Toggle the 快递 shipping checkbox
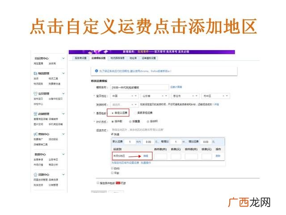Viewport: 286px width, 215px height. tap(112, 134)
